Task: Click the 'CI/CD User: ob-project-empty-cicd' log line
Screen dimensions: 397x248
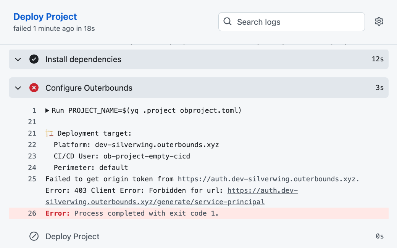Action: pos(122,156)
